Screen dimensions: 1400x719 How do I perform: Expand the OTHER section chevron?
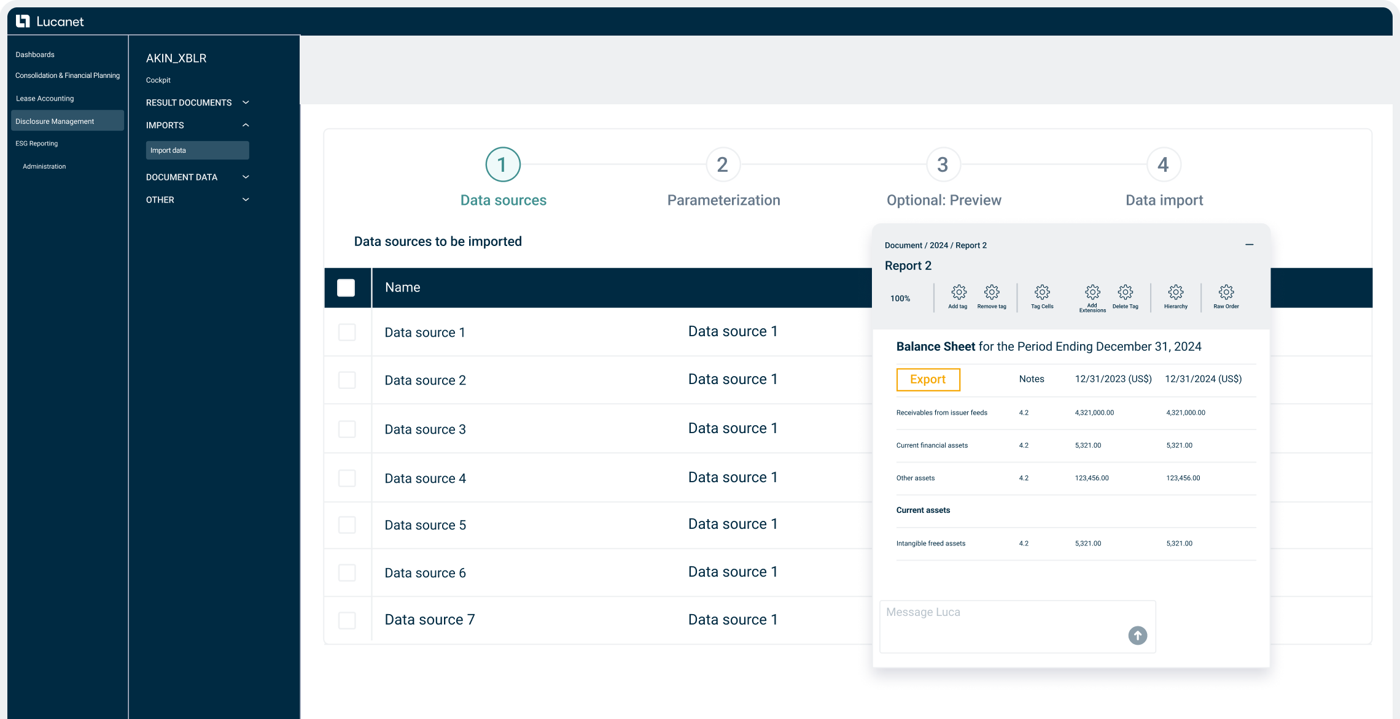(246, 200)
